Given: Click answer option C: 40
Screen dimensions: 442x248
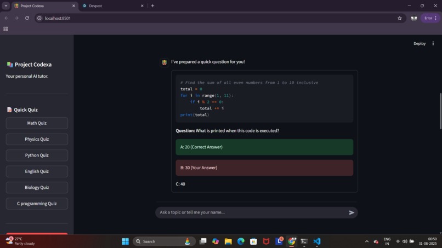Looking at the screenshot, I should point(180,184).
